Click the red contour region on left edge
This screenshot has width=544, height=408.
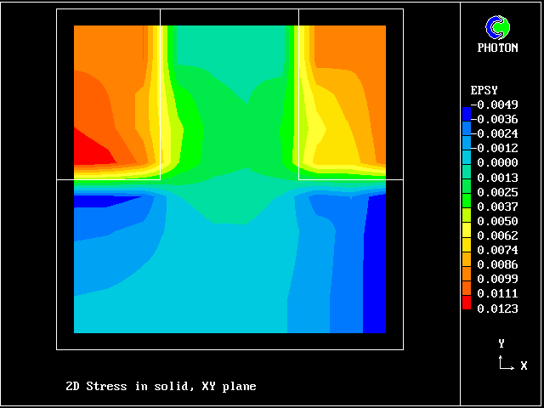tap(89, 150)
